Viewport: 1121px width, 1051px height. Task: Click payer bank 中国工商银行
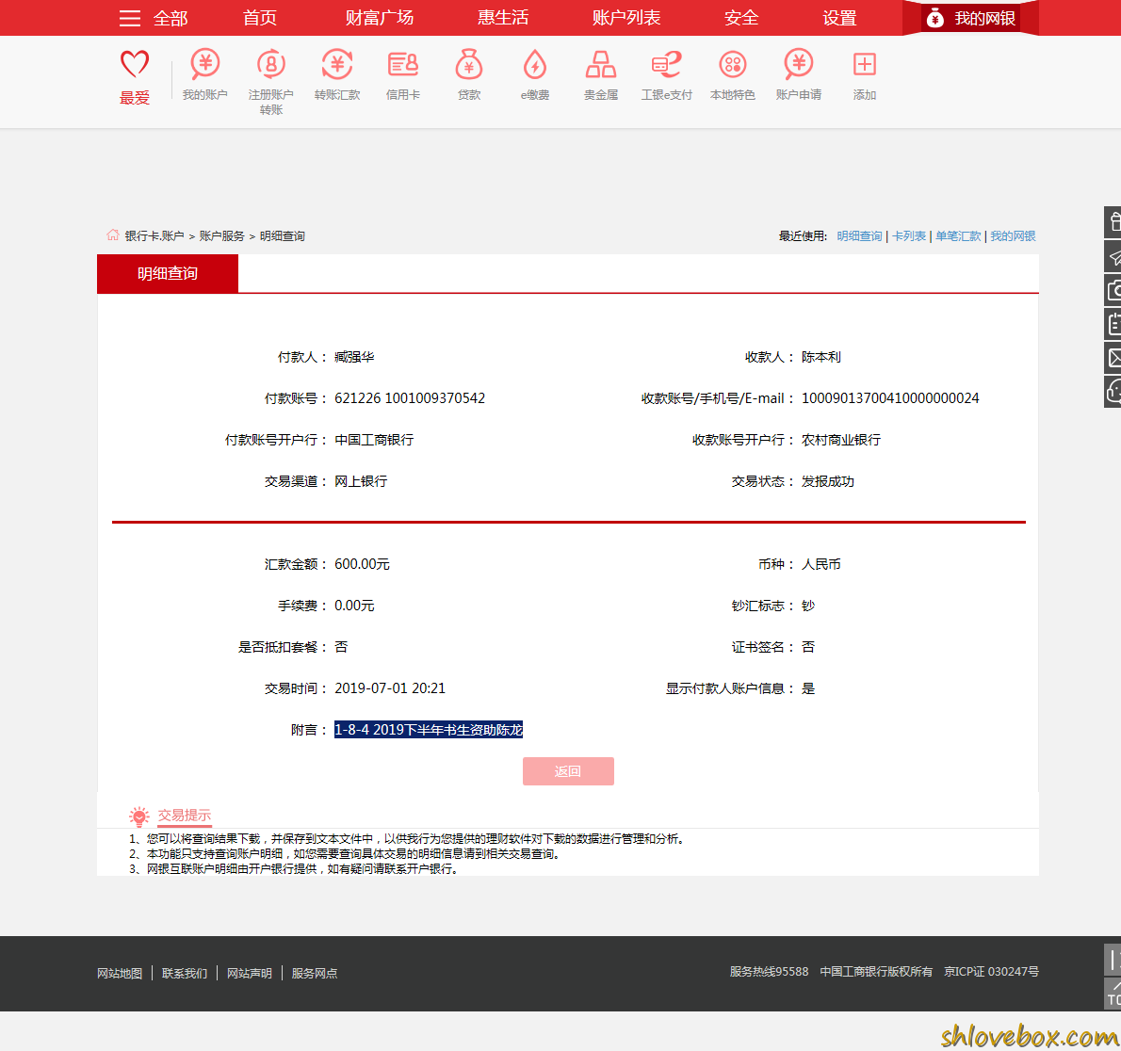tap(374, 440)
